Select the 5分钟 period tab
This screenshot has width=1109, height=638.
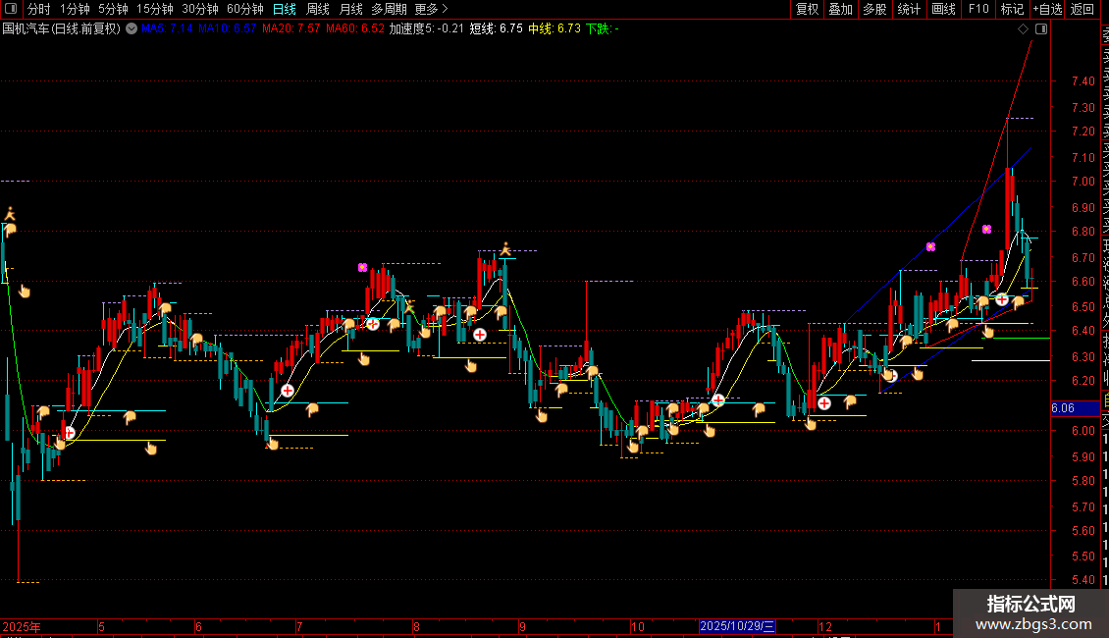(x=113, y=9)
